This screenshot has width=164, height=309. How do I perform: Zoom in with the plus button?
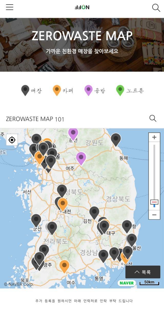[154, 137]
